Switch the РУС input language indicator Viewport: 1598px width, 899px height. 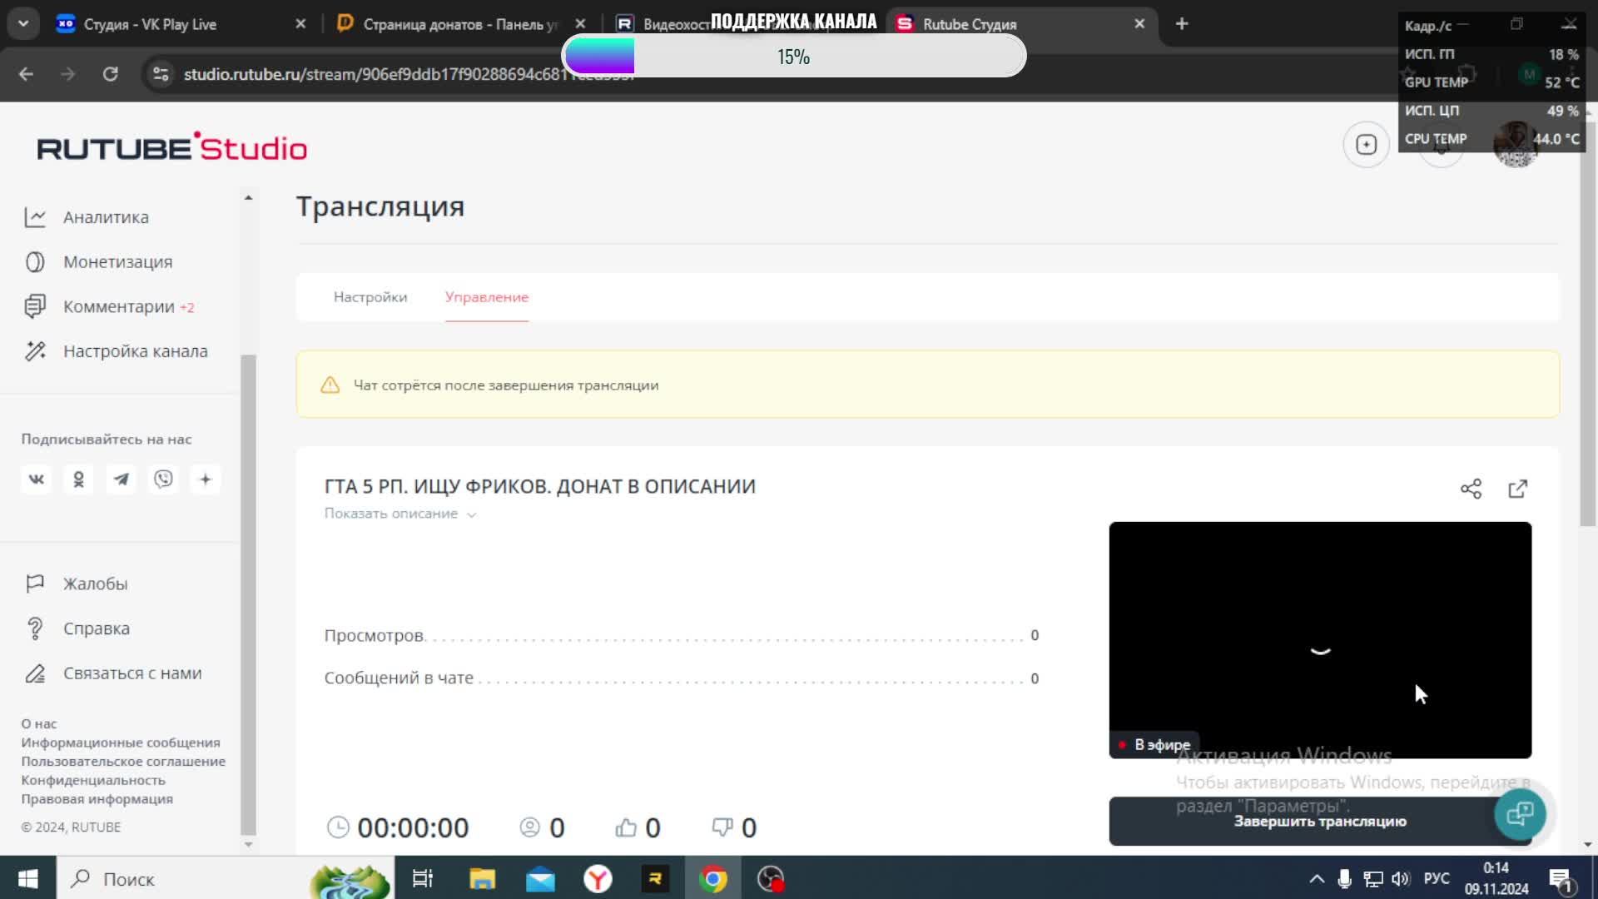point(1437,879)
